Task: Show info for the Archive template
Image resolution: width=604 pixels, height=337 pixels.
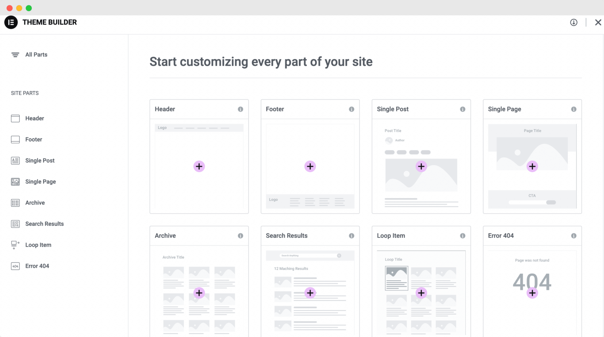Action: coord(240,235)
